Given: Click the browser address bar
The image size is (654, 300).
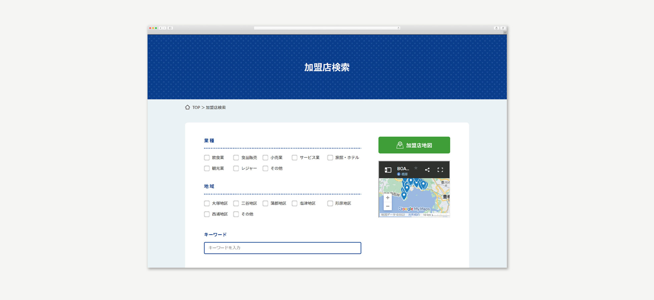Looking at the screenshot, I should tap(327, 28).
